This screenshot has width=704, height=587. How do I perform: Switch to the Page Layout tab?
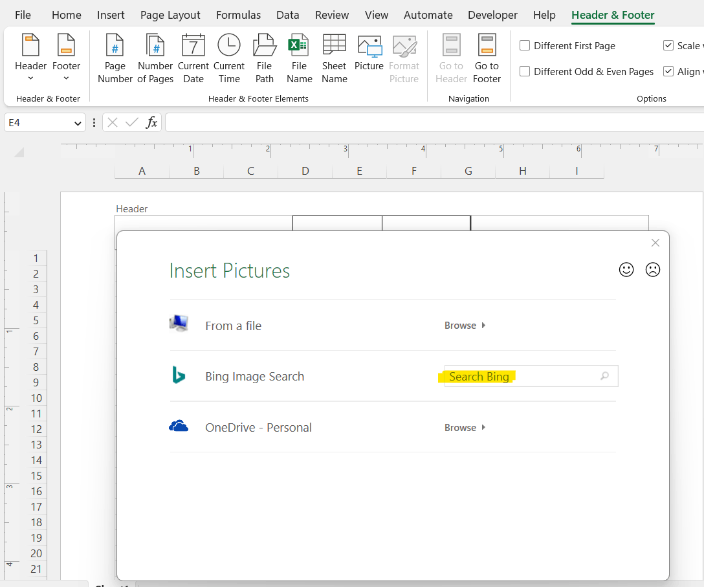170,15
